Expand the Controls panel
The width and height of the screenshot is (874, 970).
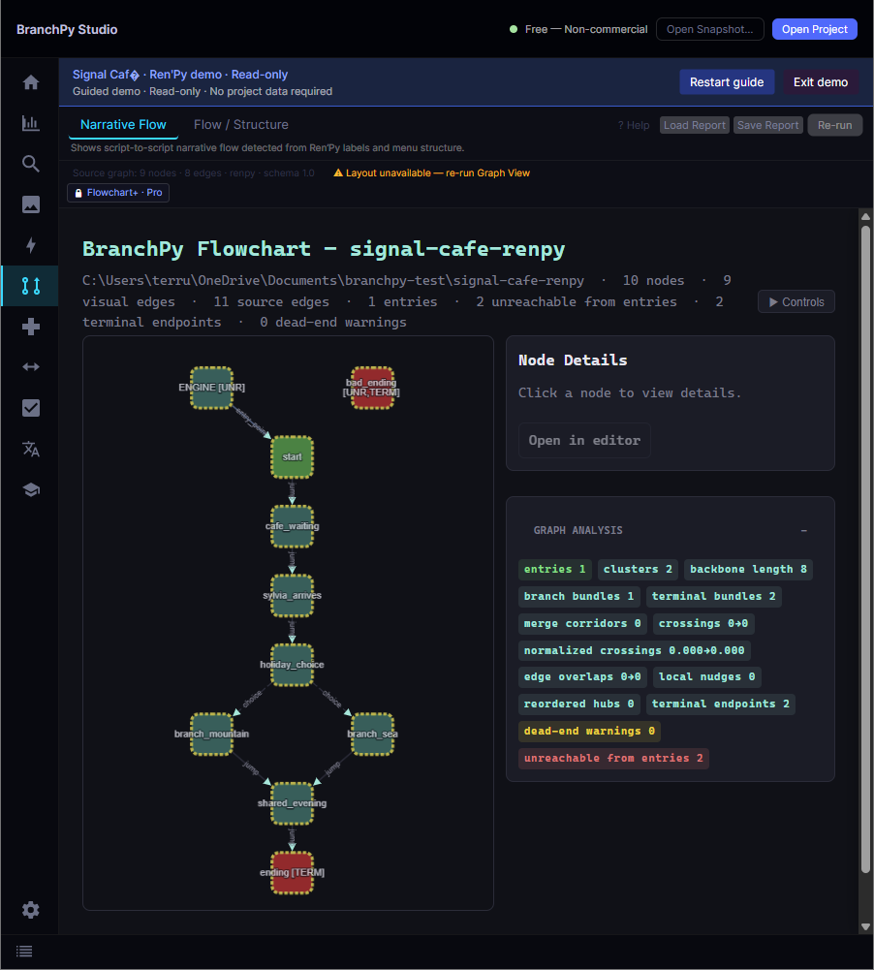796,302
